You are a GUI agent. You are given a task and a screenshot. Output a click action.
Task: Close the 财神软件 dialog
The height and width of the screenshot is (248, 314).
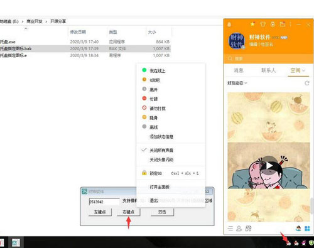(x=207, y=191)
